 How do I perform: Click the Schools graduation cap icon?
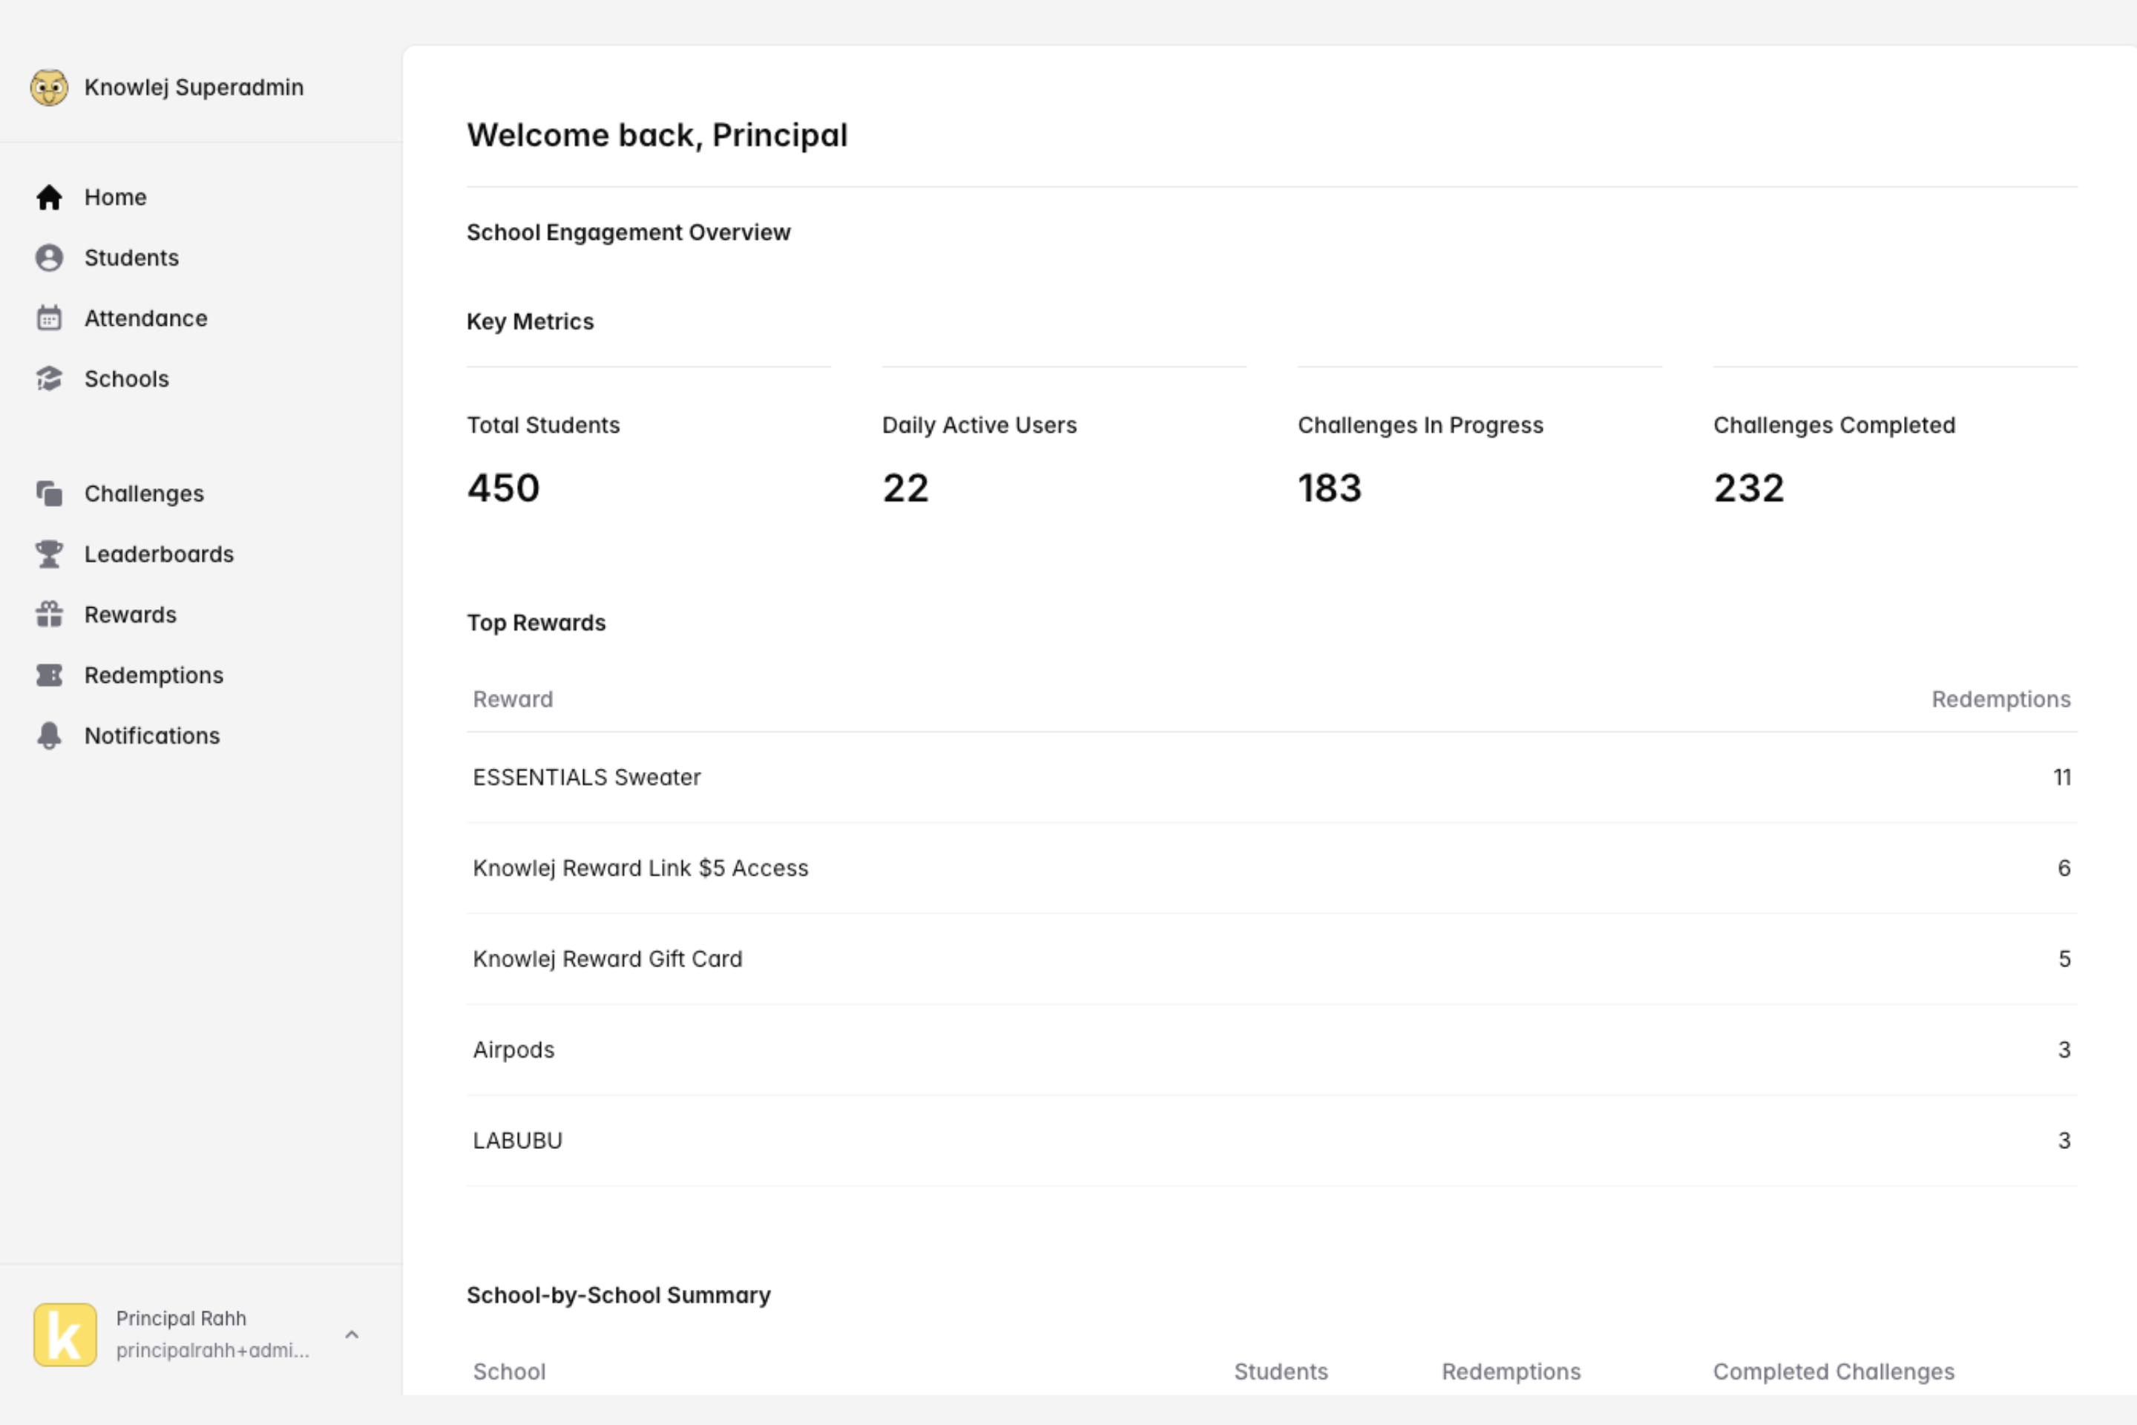pos(49,379)
